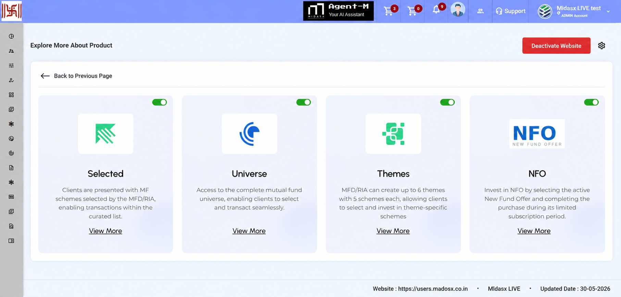Click the open-book panel sidebar icon
Viewport: 621px width, 297px height.
(11, 241)
